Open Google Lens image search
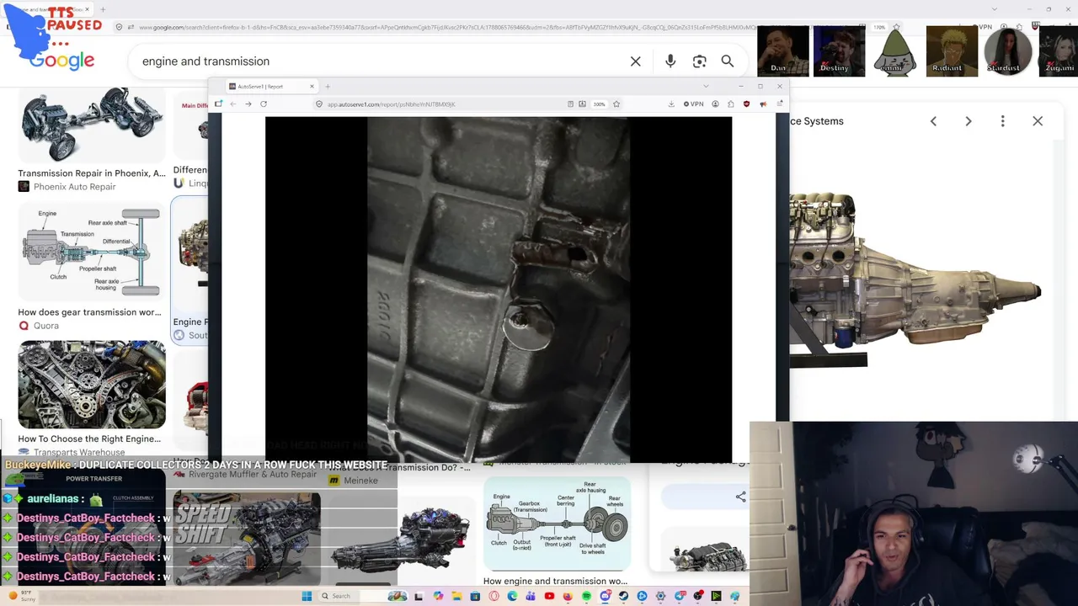 pyautogui.click(x=699, y=61)
